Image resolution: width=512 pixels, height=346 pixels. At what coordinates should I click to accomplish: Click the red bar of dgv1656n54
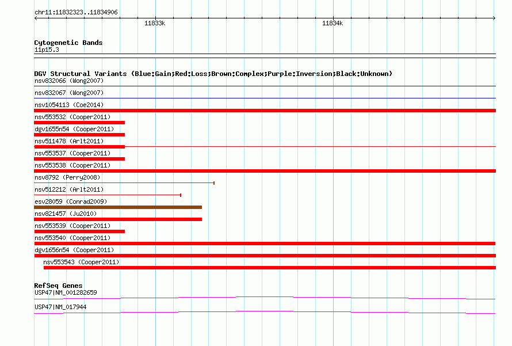pyautogui.click(x=265, y=256)
